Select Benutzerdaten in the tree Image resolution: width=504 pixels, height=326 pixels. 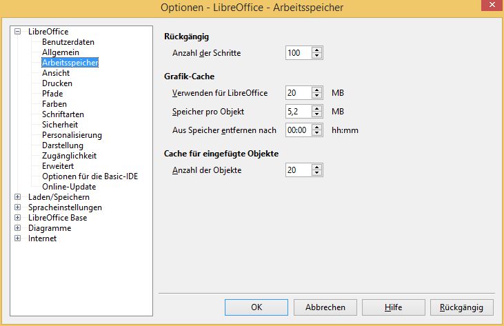point(68,42)
